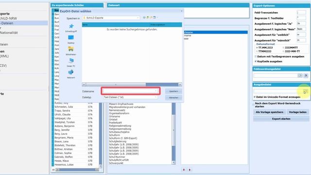Screen dimensions: 311x175
Task: Select field Schulform (f. SIM-Export)
Action: (123, 138)
